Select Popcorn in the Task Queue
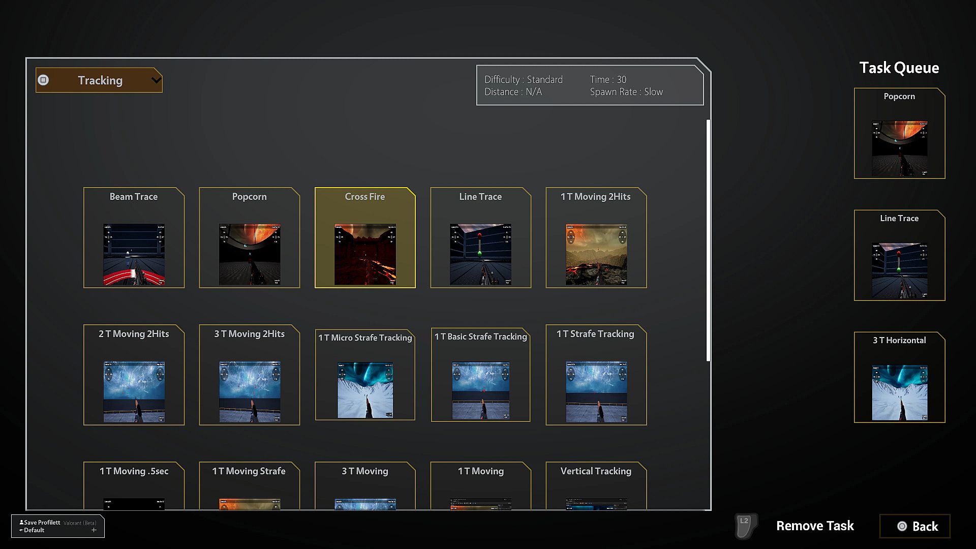The image size is (976, 549). (899, 134)
